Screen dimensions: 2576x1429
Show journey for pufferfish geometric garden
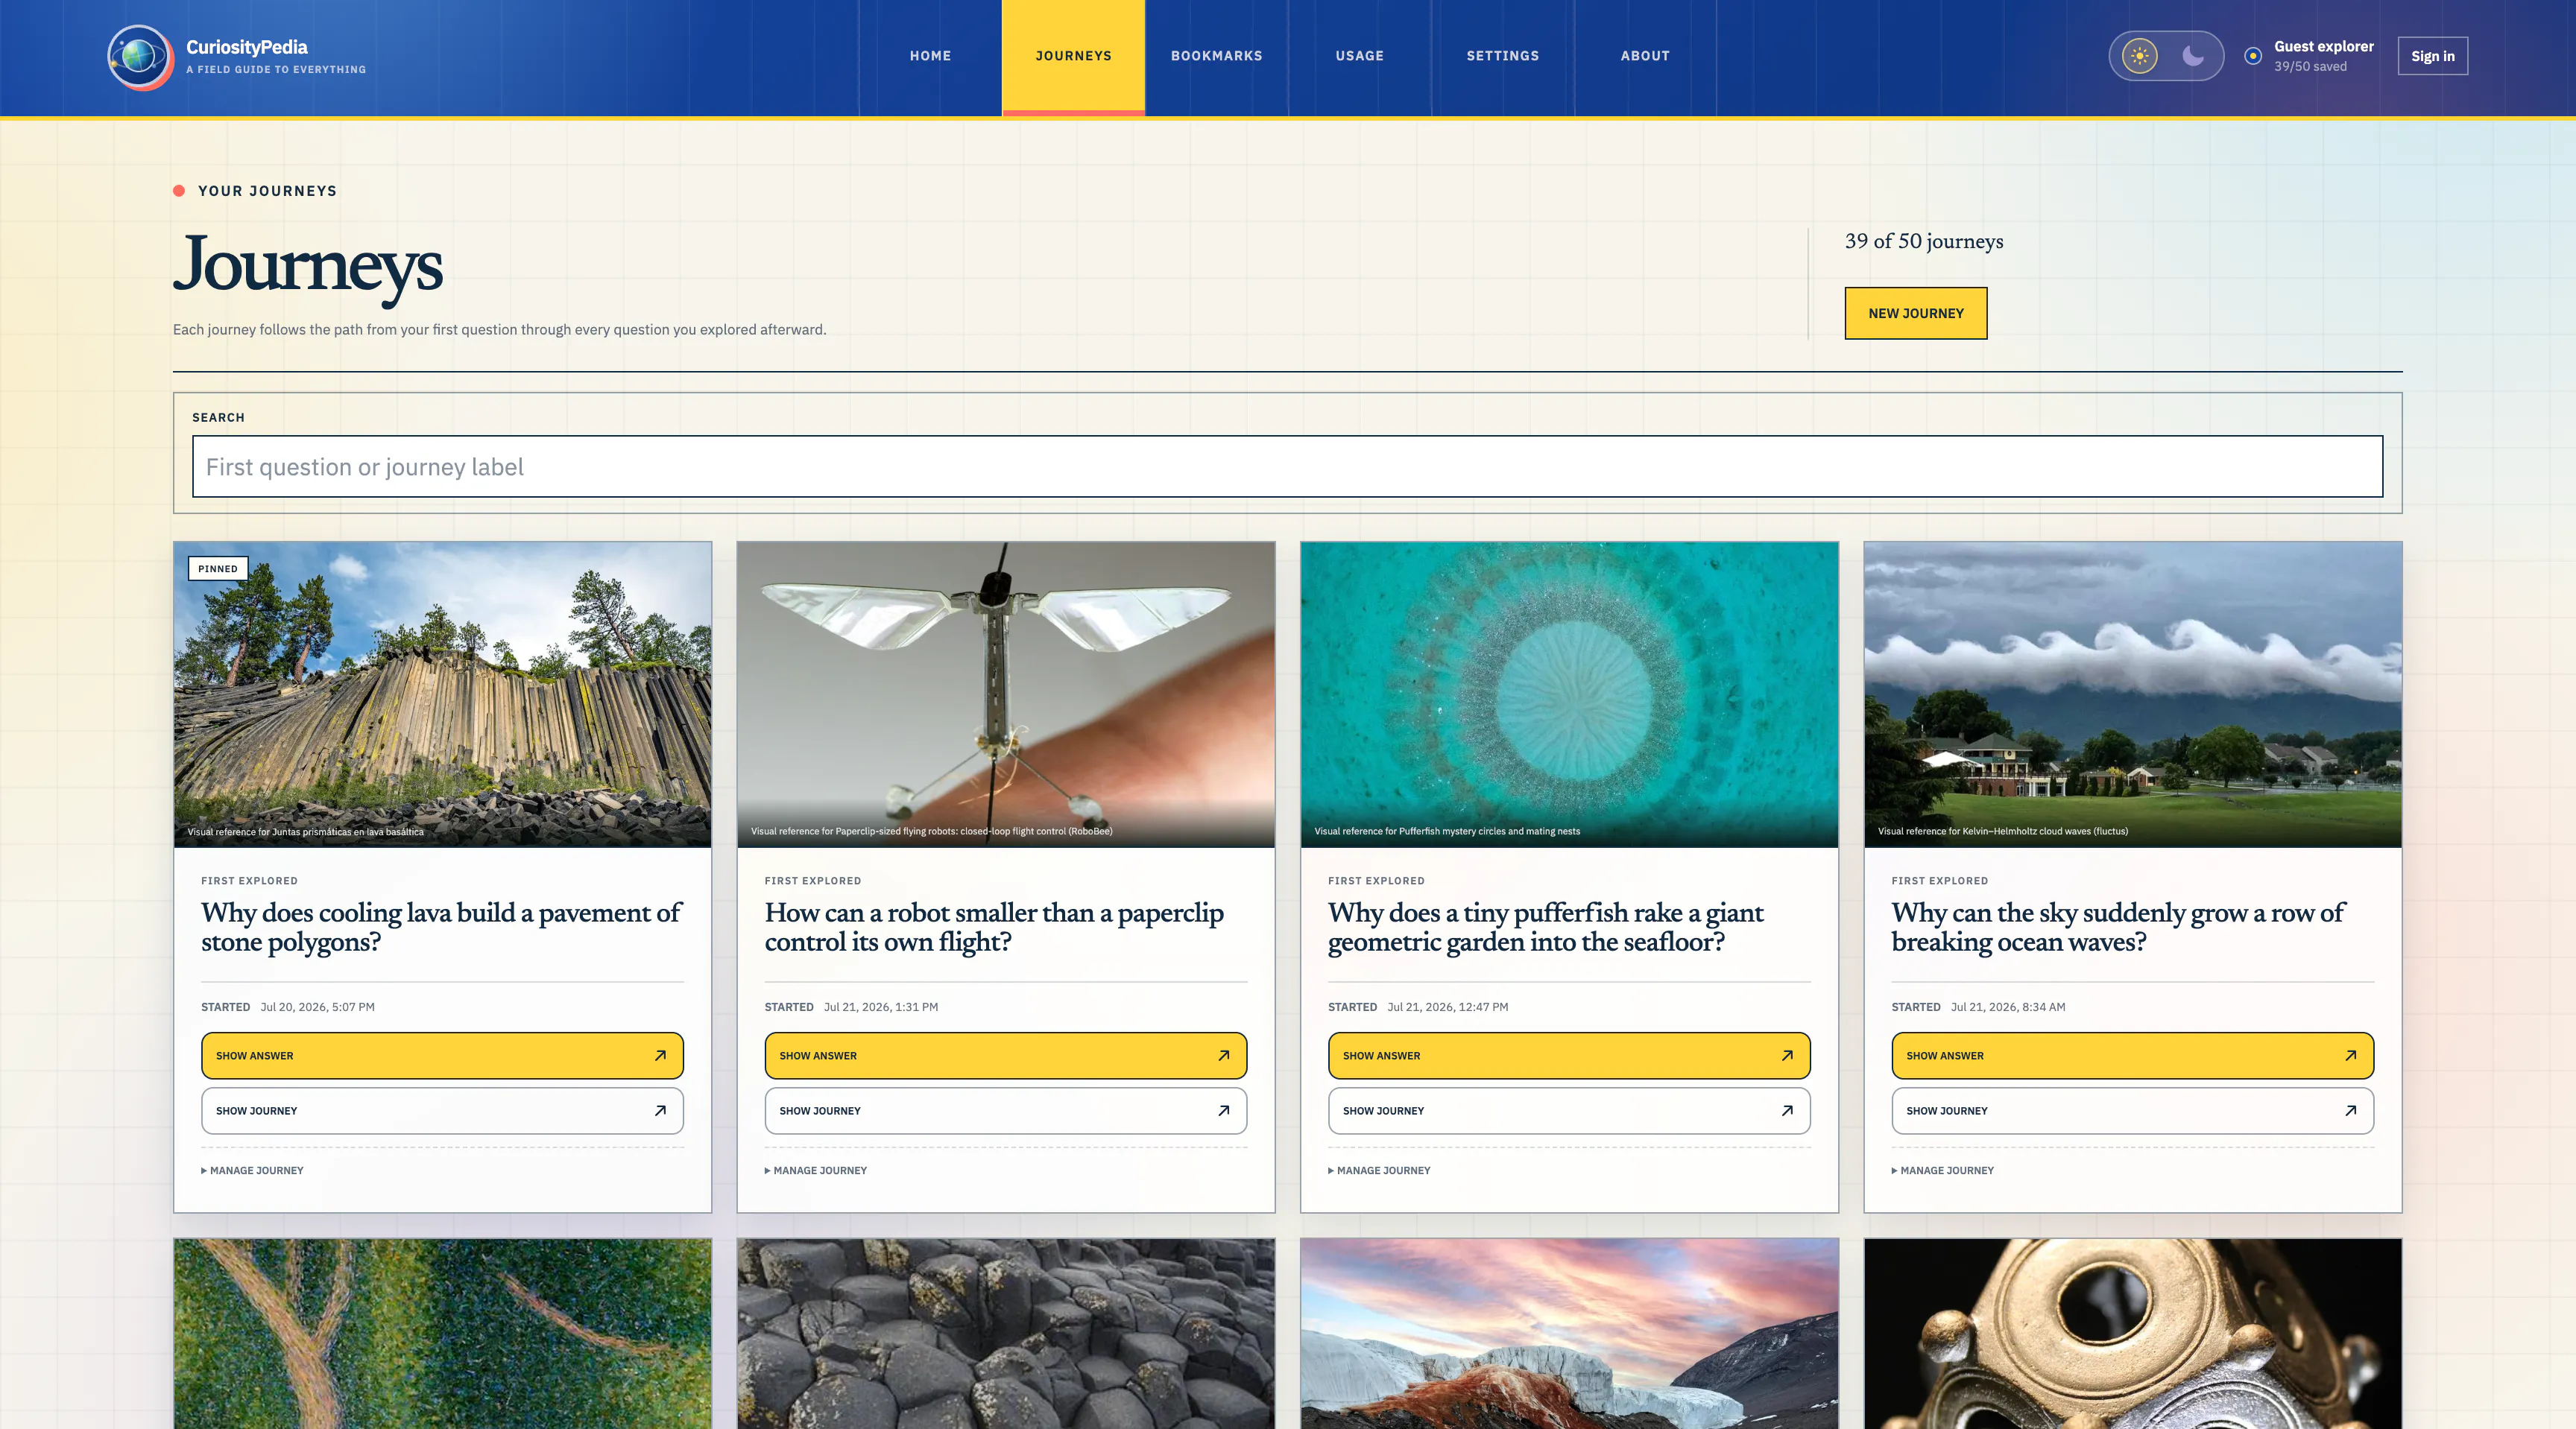point(1569,1110)
